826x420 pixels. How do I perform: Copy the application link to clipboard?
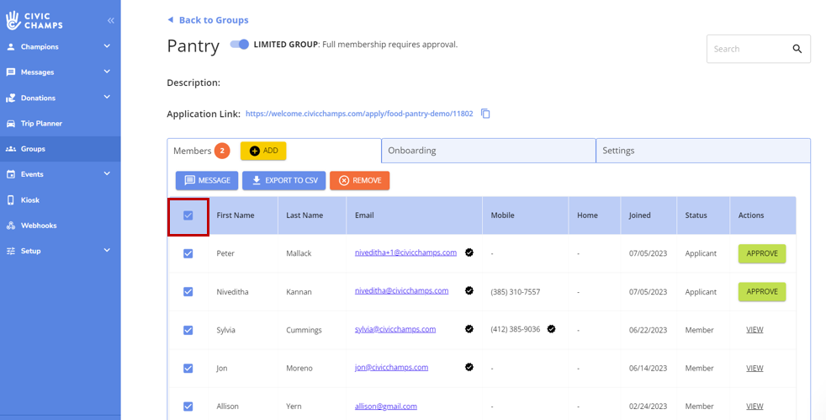485,114
